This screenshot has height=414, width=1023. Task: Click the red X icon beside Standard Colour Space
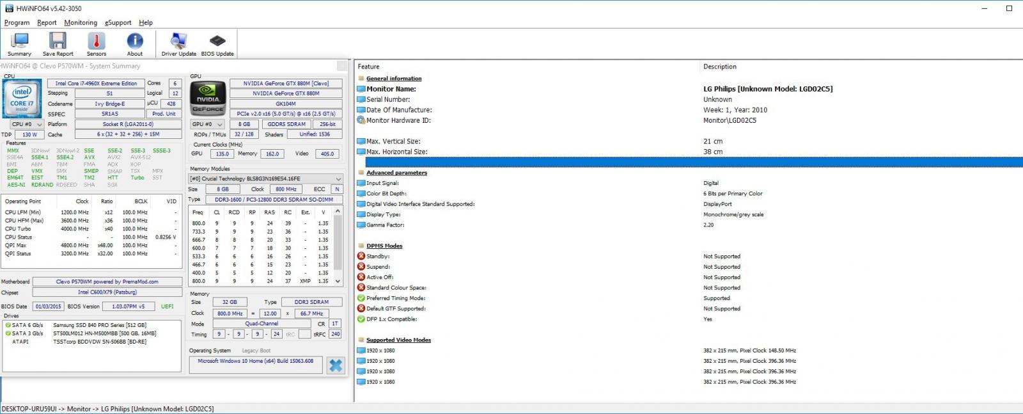coord(361,288)
